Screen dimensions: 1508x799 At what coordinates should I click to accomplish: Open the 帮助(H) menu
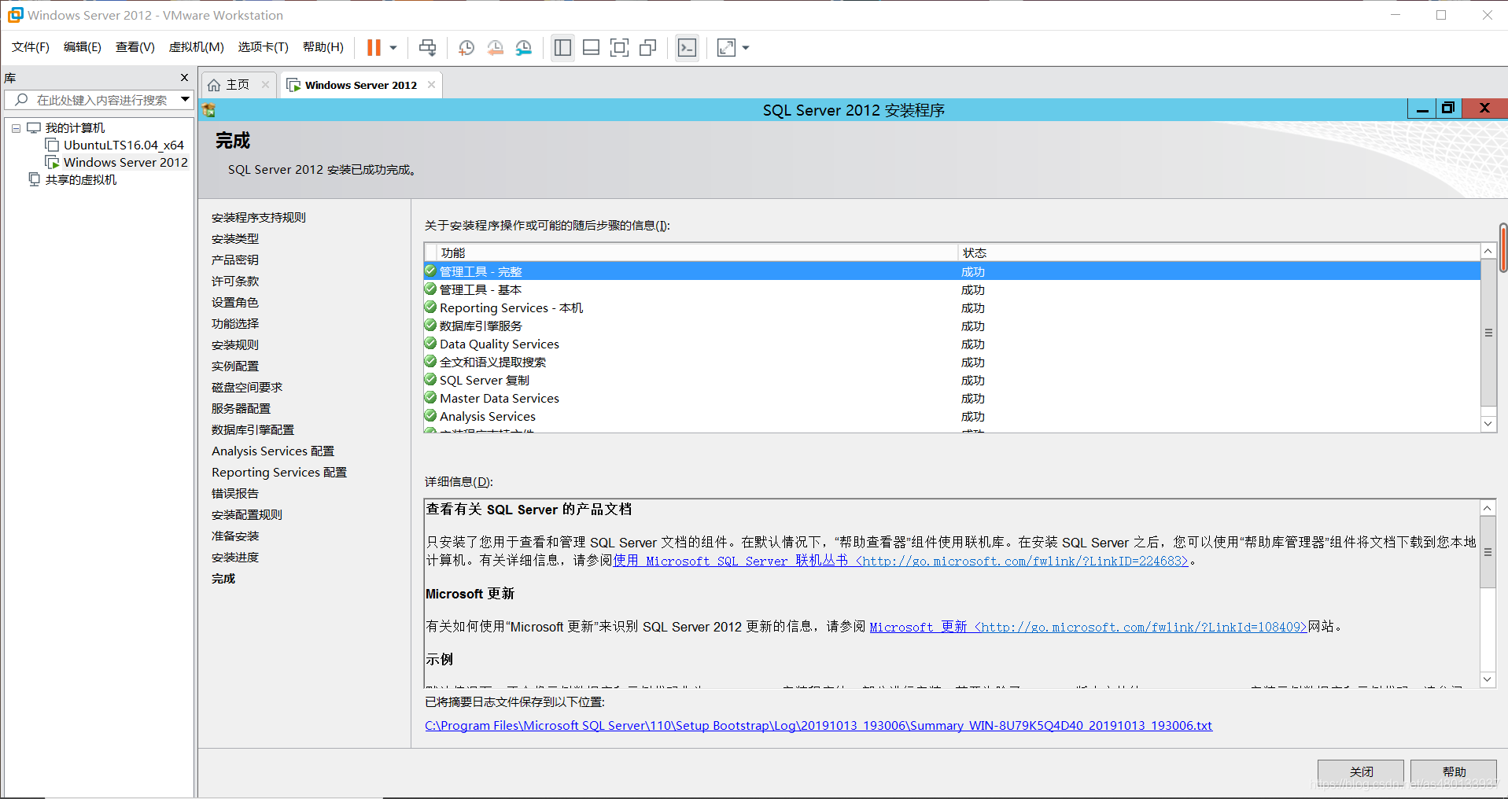(x=323, y=47)
